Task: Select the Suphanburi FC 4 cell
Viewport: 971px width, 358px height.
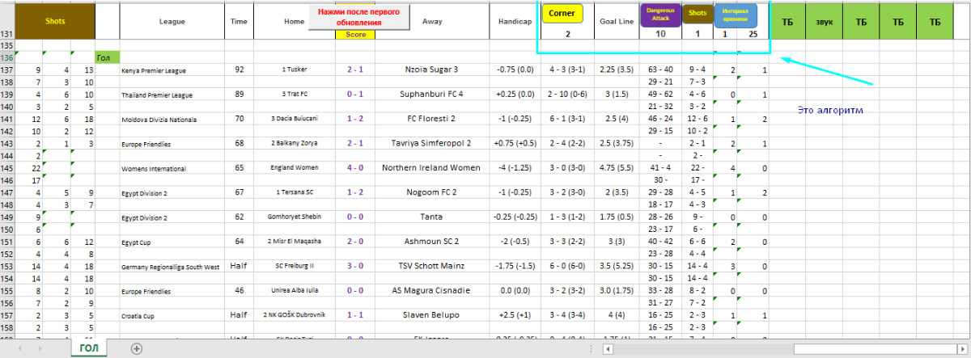Action: [431, 95]
